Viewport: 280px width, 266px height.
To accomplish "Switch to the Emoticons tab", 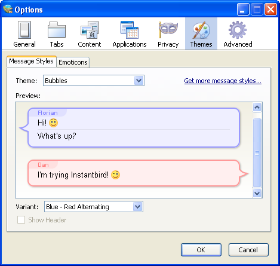I will coord(73,62).
